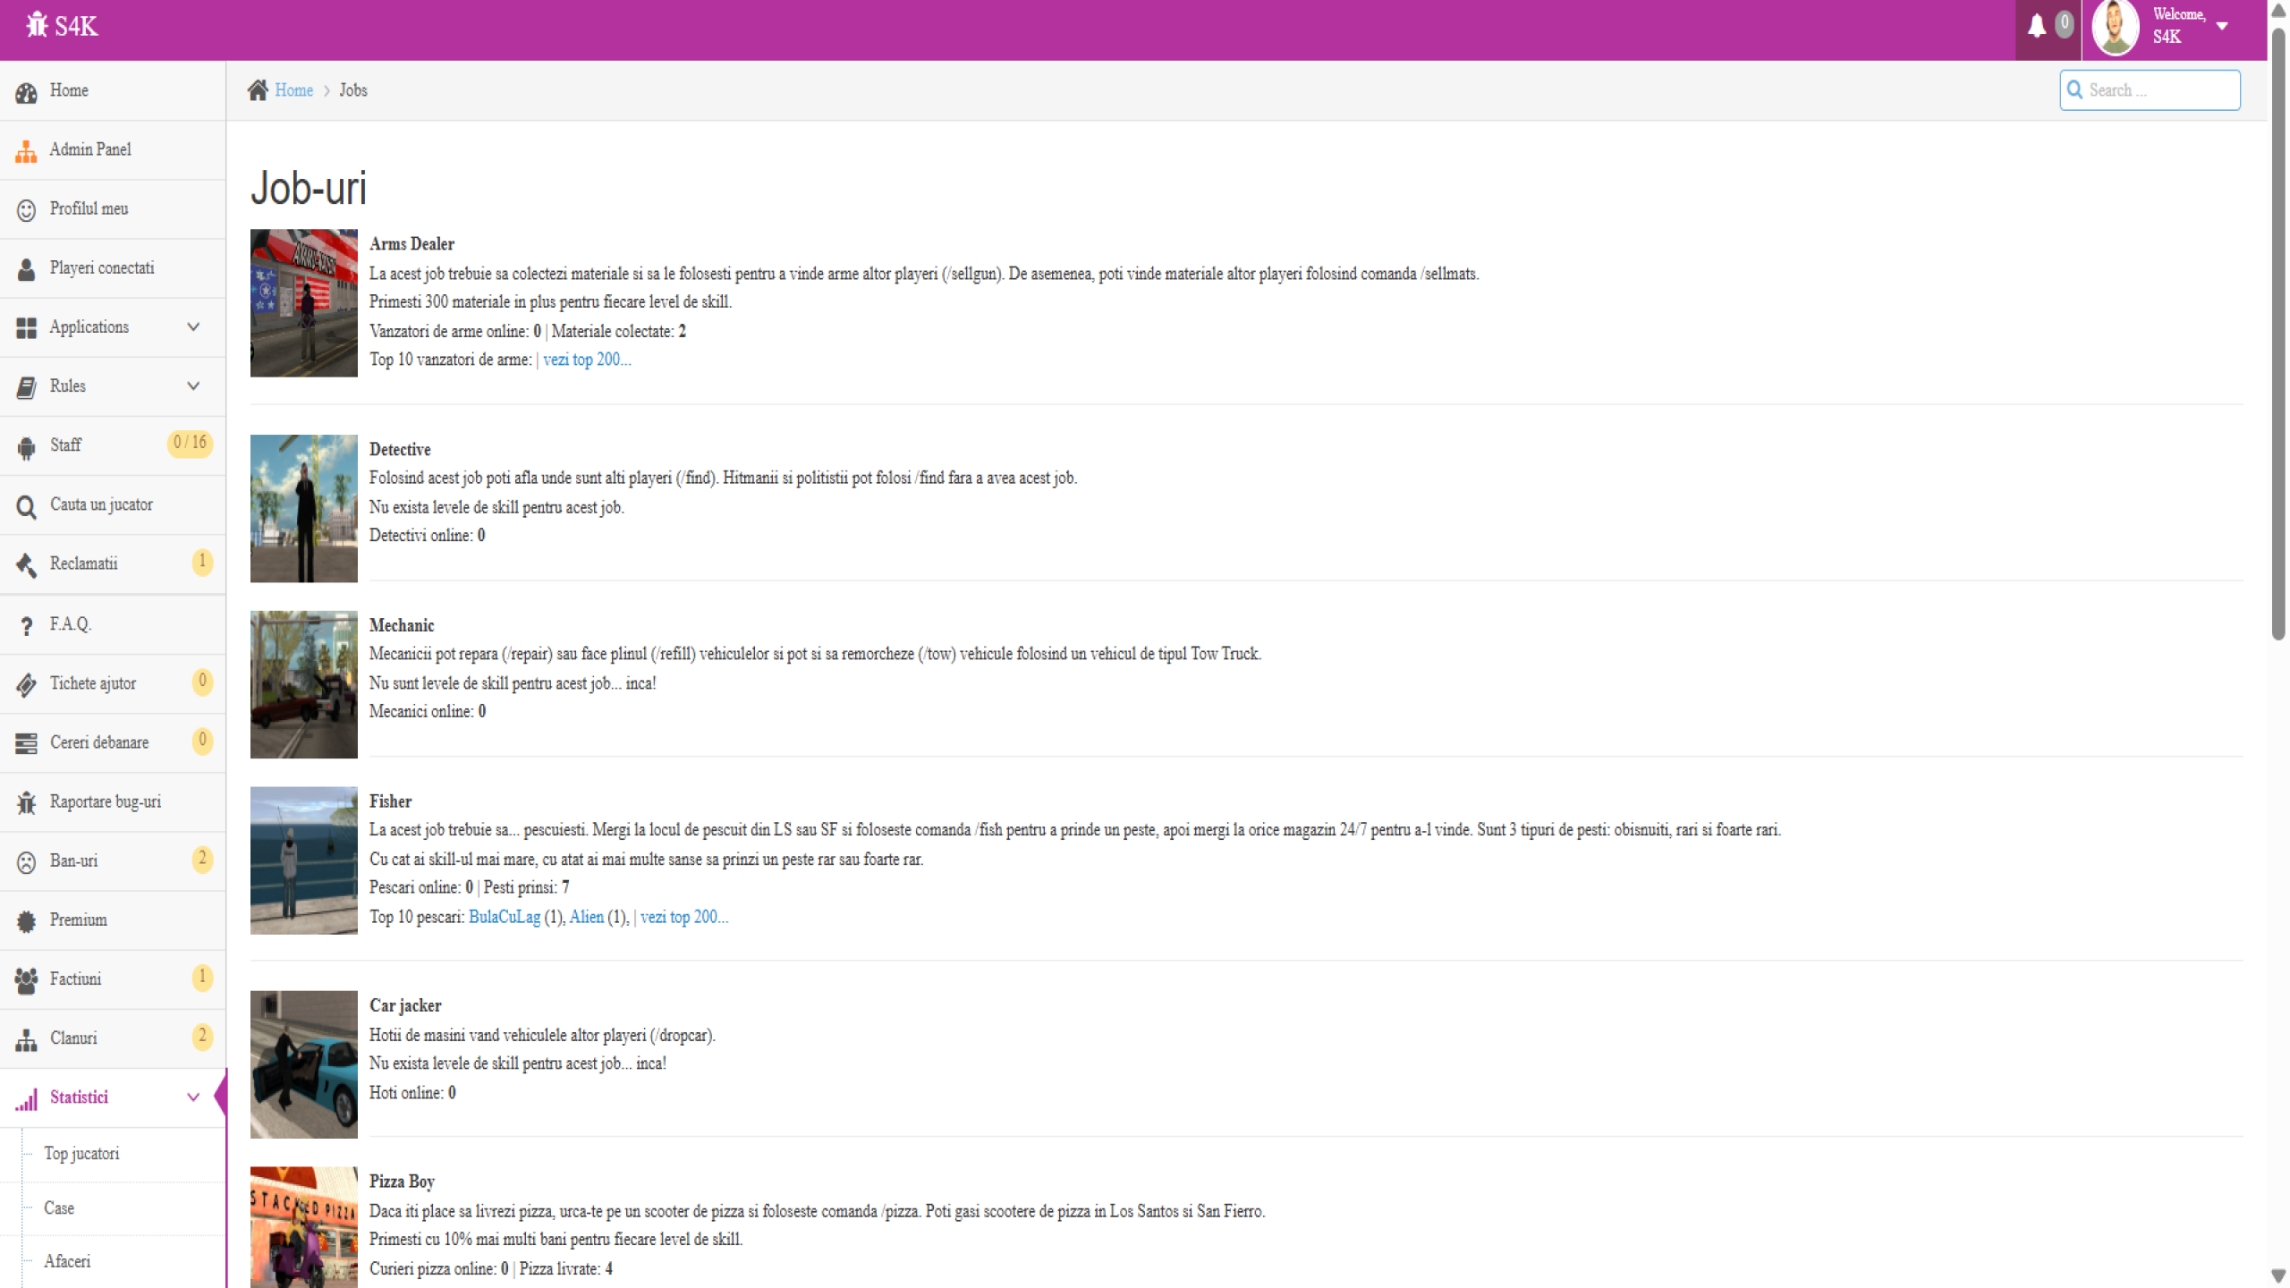
Task: Collapse the Statistici submenu chevron
Action: click(x=193, y=1097)
